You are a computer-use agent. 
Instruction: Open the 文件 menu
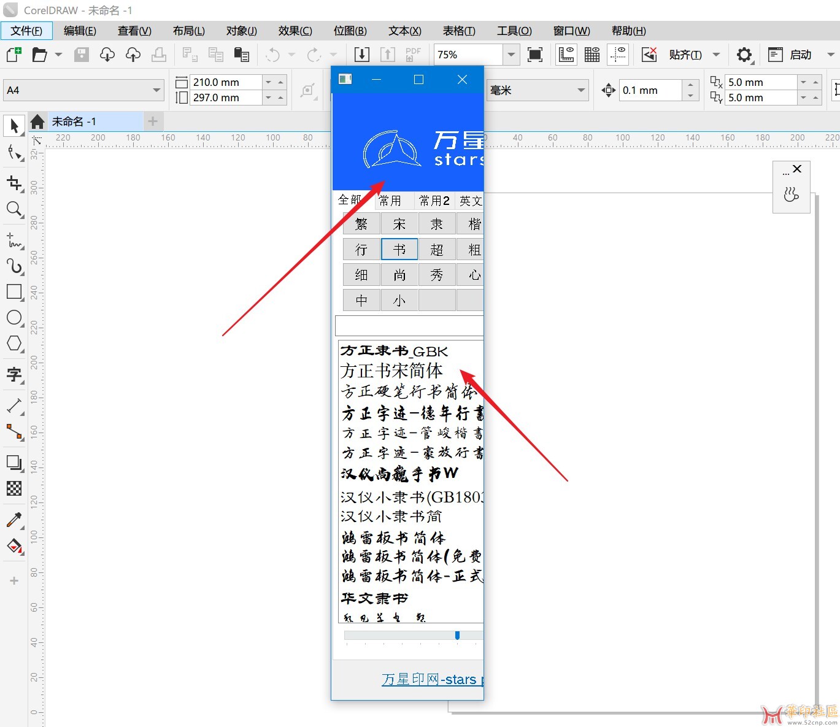pyautogui.click(x=26, y=31)
